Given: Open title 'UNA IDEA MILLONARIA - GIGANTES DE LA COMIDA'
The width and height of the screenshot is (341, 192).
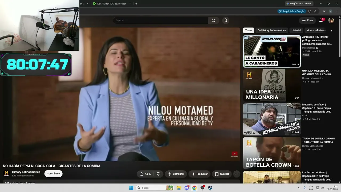Looking at the screenshot, I should pos(317,73).
